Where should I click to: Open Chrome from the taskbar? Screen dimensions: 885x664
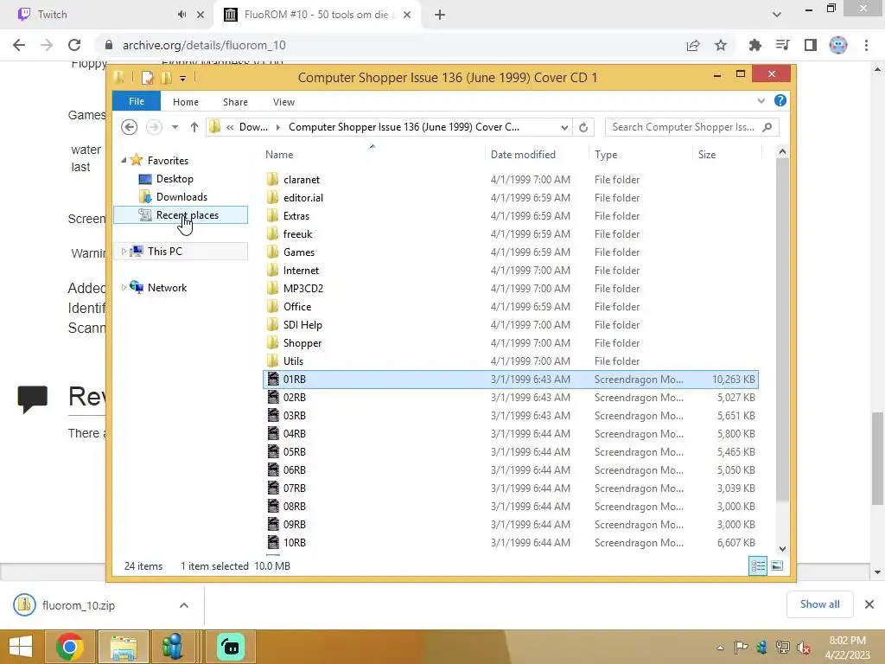pyautogui.click(x=69, y=647)
